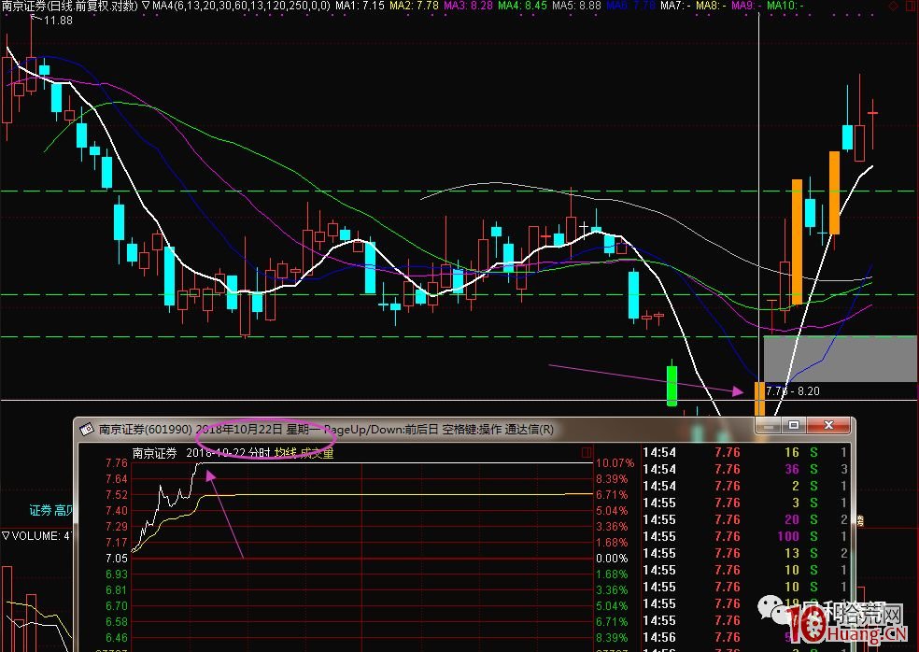Viewport: 919px width, 652px height.
Task: Click the 南京证券 2018-10-22 分时 chart label
Action: point(201,453)
